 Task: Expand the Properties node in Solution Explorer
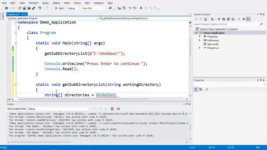point(199,37)
